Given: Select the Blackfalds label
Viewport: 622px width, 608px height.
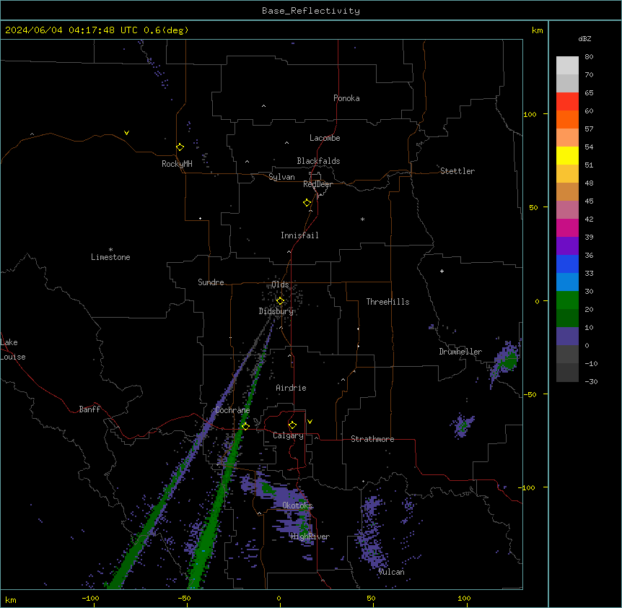Looking at the screenshot, I should coord(318,161).
